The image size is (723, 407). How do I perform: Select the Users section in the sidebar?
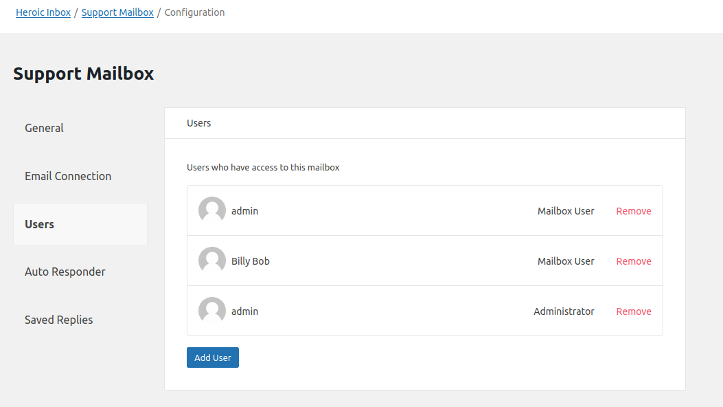pyautogui.click(x=39, y=223)
